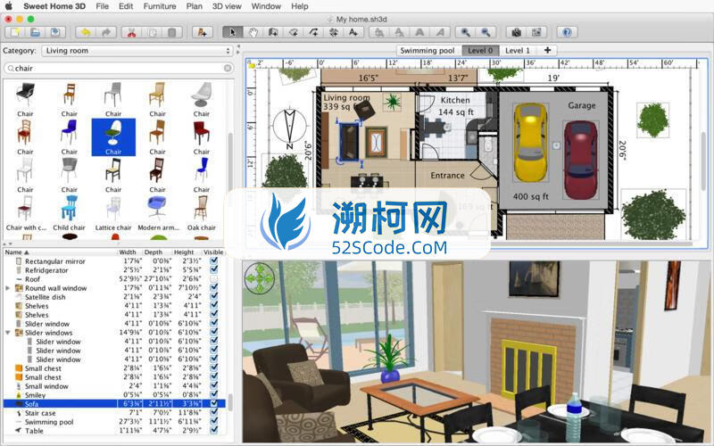Select the Child chair thumbnail in catalog
The height and width of the screenshot is (446, 714).
[70, 213]
